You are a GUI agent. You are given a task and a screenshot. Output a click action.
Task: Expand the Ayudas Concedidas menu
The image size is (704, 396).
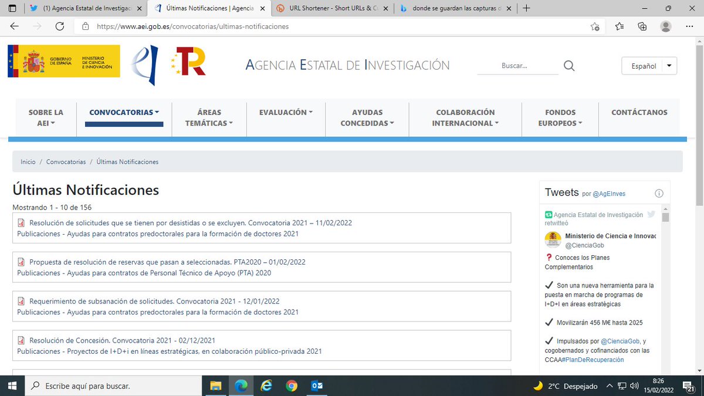[367, 117]
